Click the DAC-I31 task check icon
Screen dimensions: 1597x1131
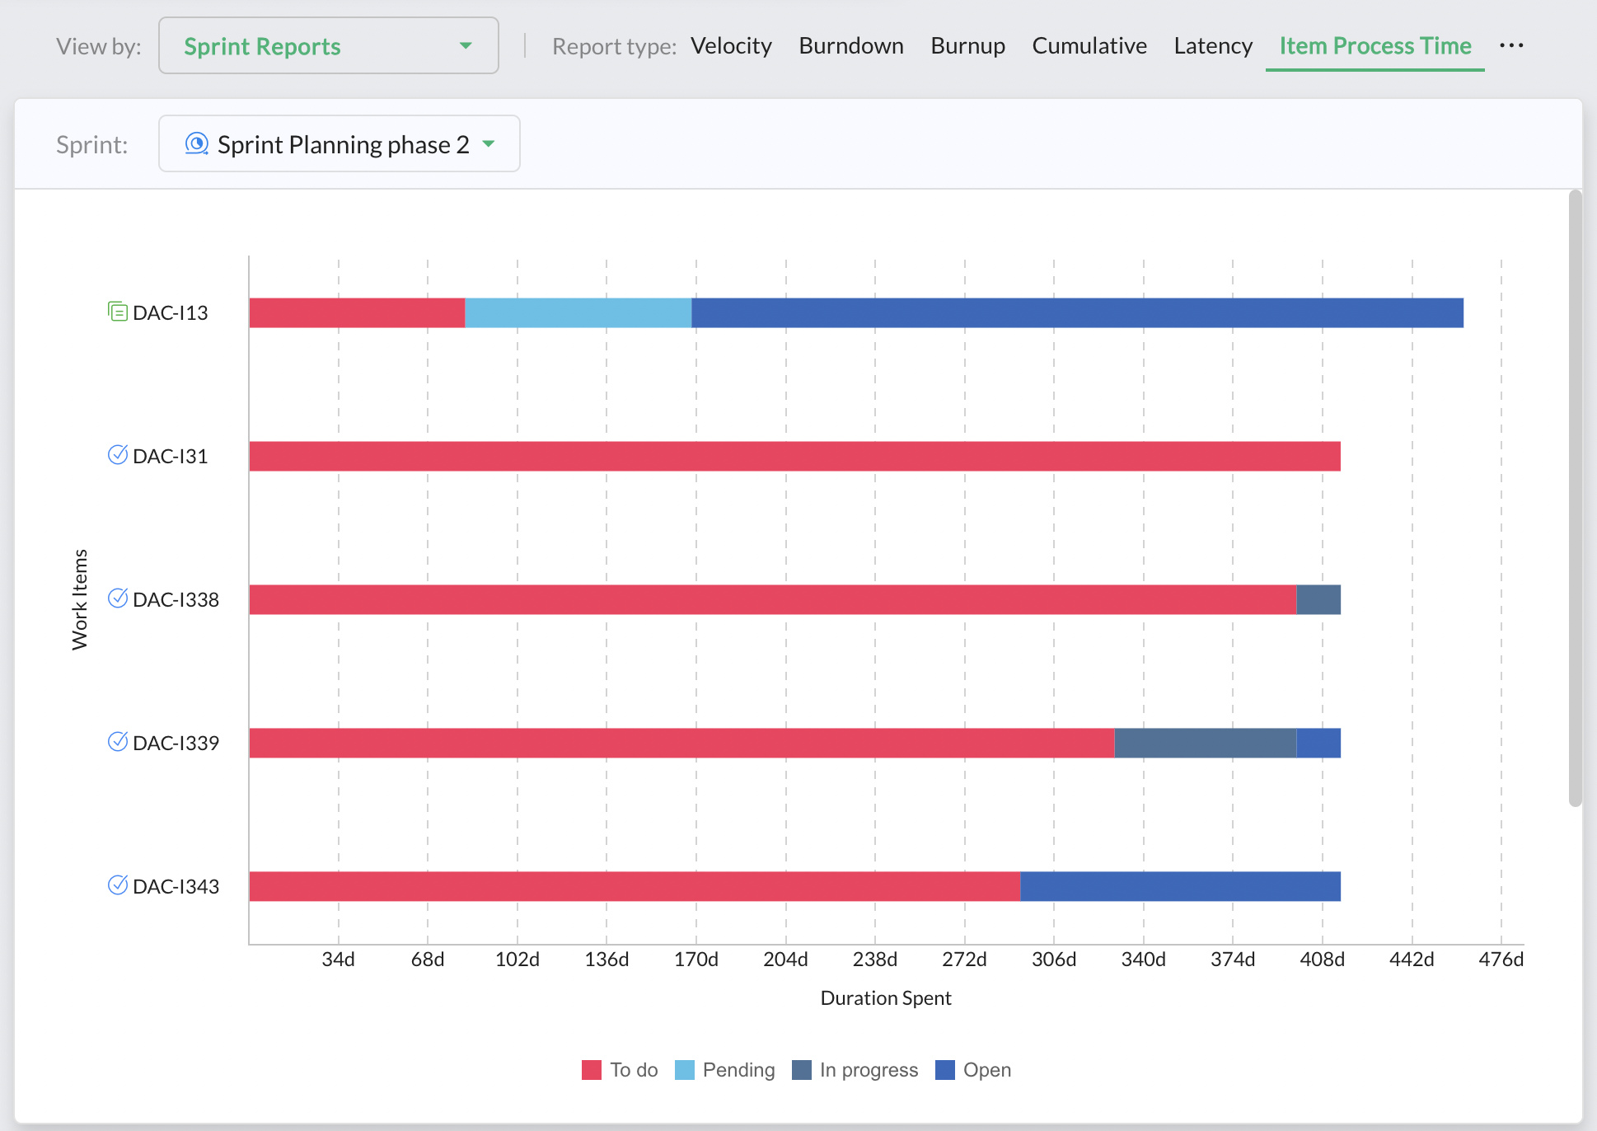[118, 455]
